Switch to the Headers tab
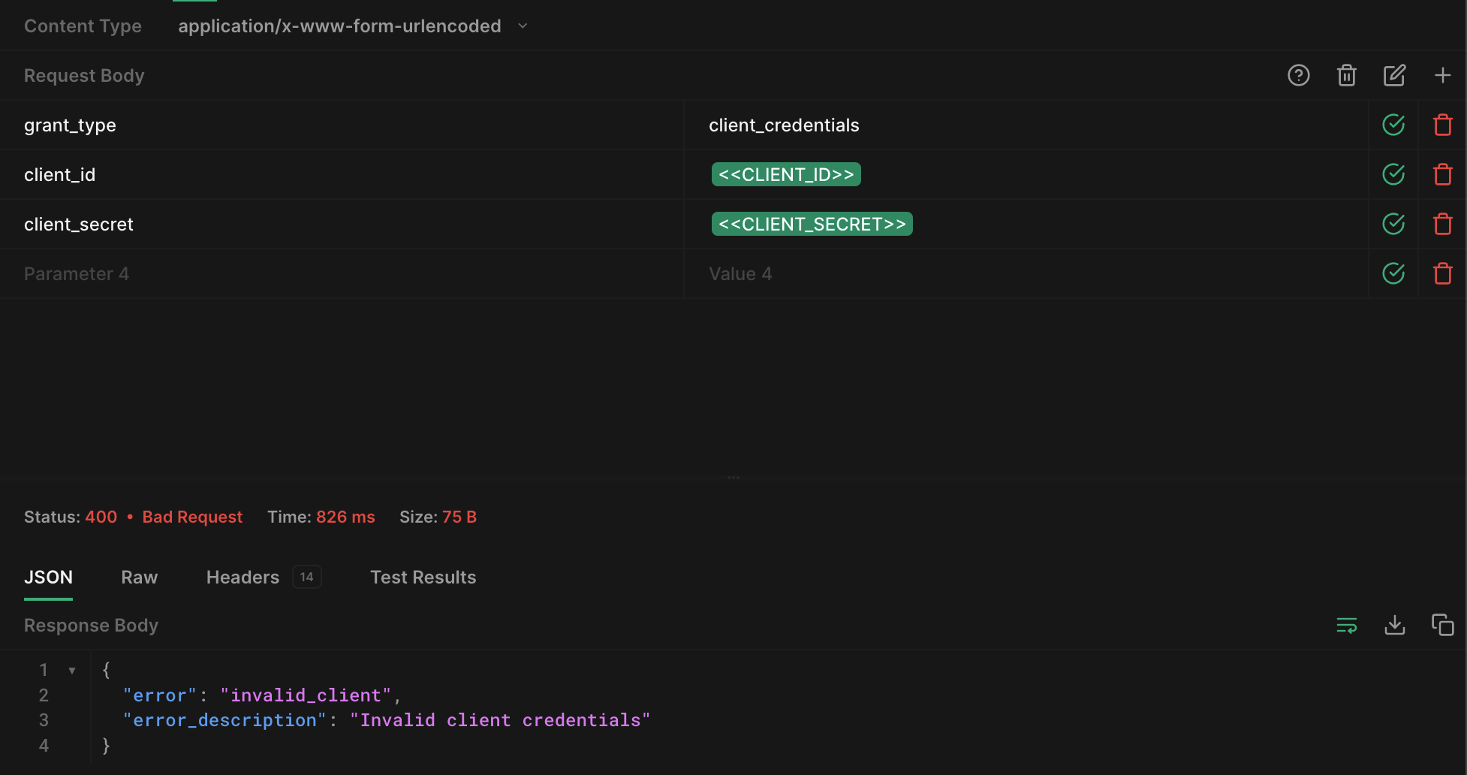The height and width of the screenshot is (775, 1467). point(242,577)
